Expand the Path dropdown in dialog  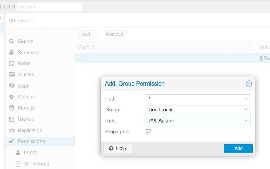pyautogui.click(x=246, y=99)
